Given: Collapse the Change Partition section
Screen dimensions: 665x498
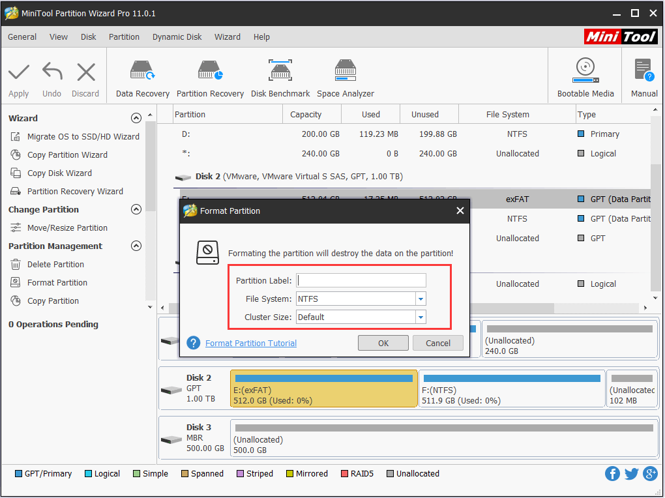Looking at the screenshot, I should 136,209.
